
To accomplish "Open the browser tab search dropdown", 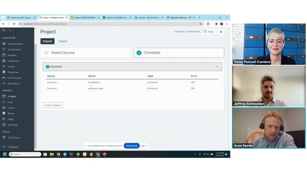I will click(x=3, y=18).
